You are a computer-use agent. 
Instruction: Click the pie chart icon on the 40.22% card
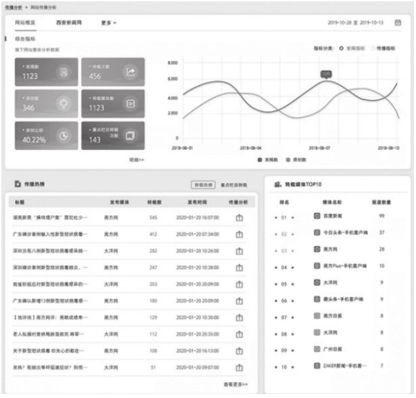coord(64,136)
